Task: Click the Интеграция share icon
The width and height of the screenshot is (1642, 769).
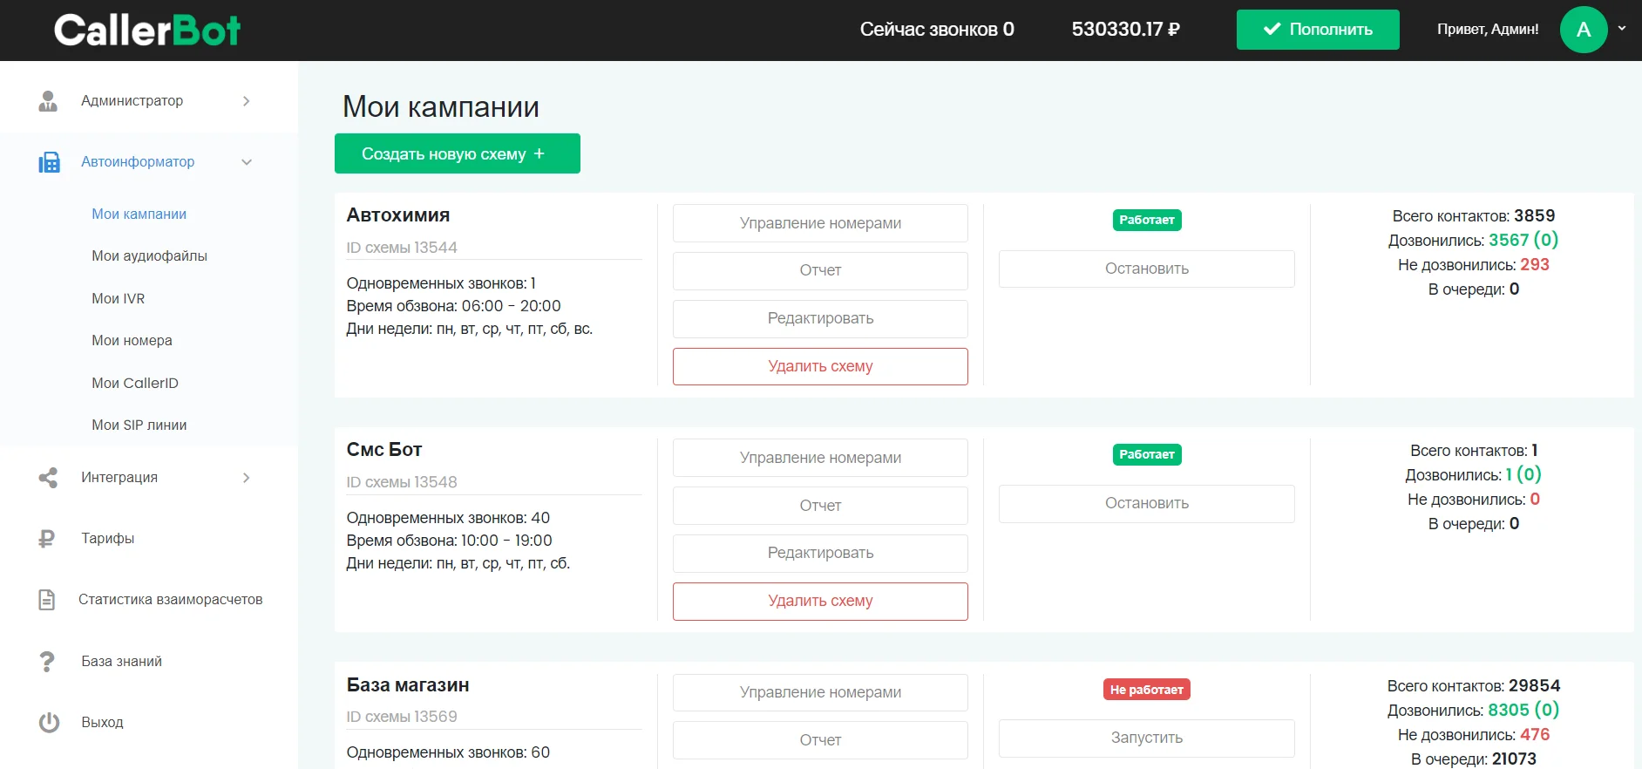Action: [x=48, y=478]
